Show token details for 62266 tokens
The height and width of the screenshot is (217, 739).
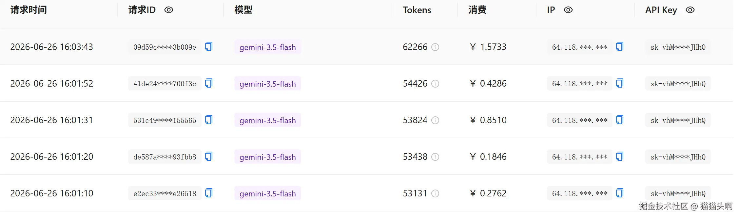click(435, 47)
